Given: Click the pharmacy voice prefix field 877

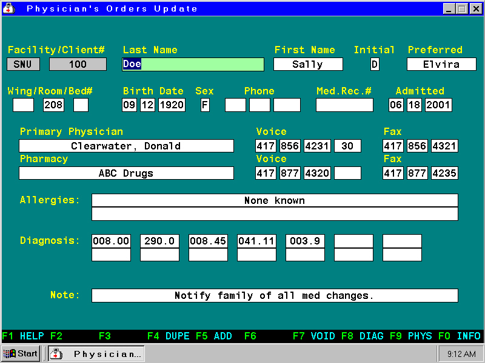Looking at the screenshot, I should (290, 173).
